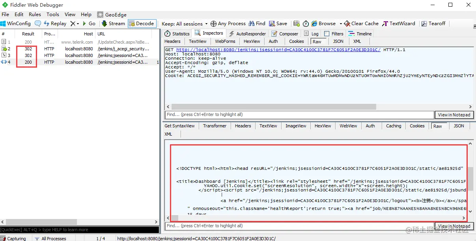
Task: Tearoff the inspectors panel
Action: (433, 24)
